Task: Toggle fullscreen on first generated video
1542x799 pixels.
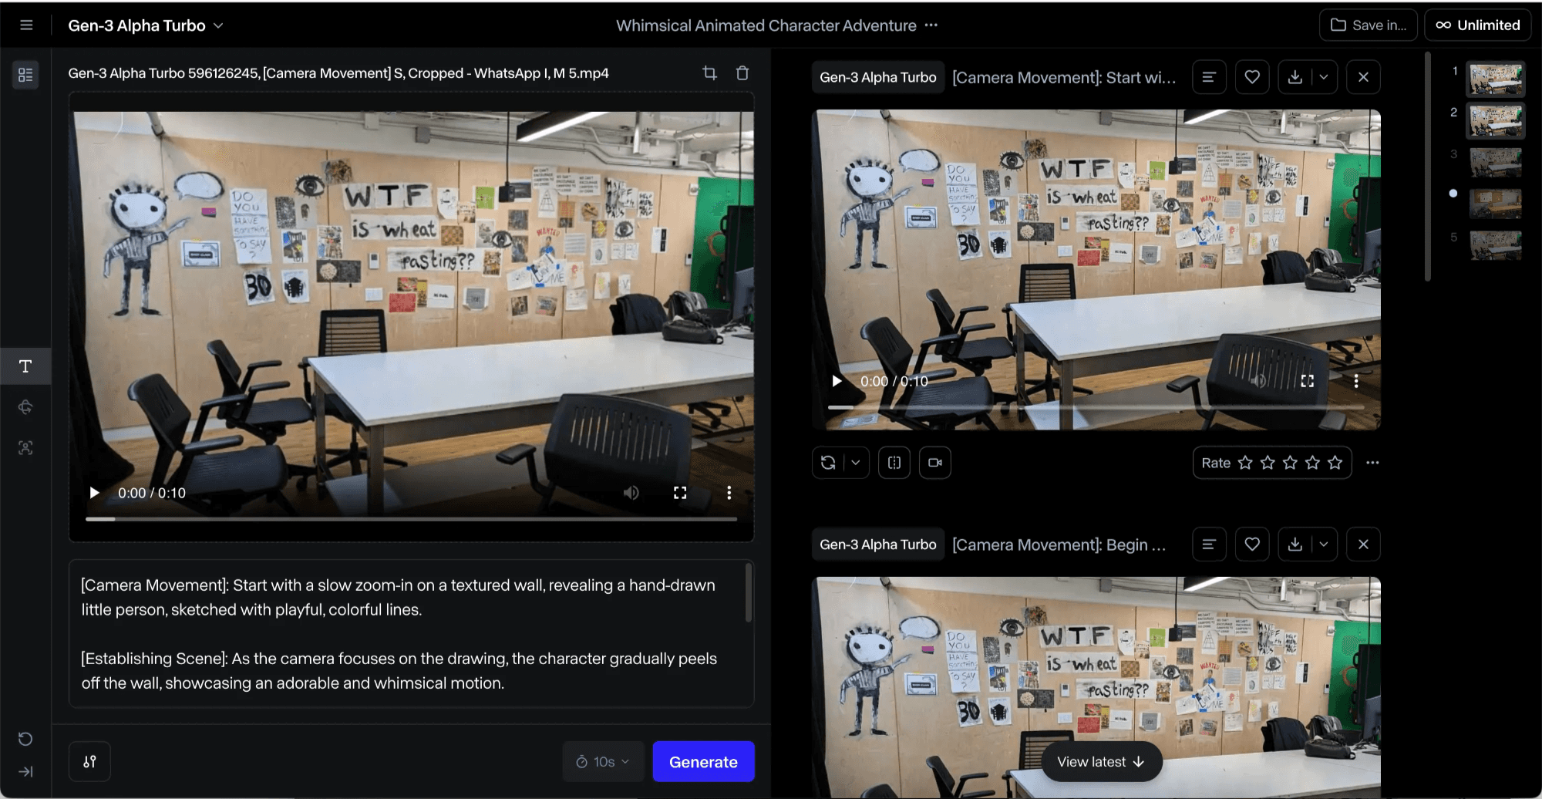Action: (x=1308, y=381)
